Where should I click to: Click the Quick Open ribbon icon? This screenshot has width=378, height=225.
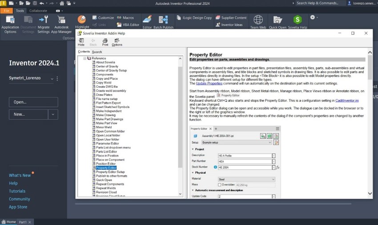point(277,20)
